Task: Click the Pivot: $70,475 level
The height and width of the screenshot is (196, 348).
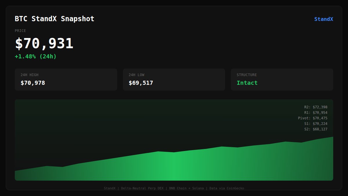Action: coord(313,118)
